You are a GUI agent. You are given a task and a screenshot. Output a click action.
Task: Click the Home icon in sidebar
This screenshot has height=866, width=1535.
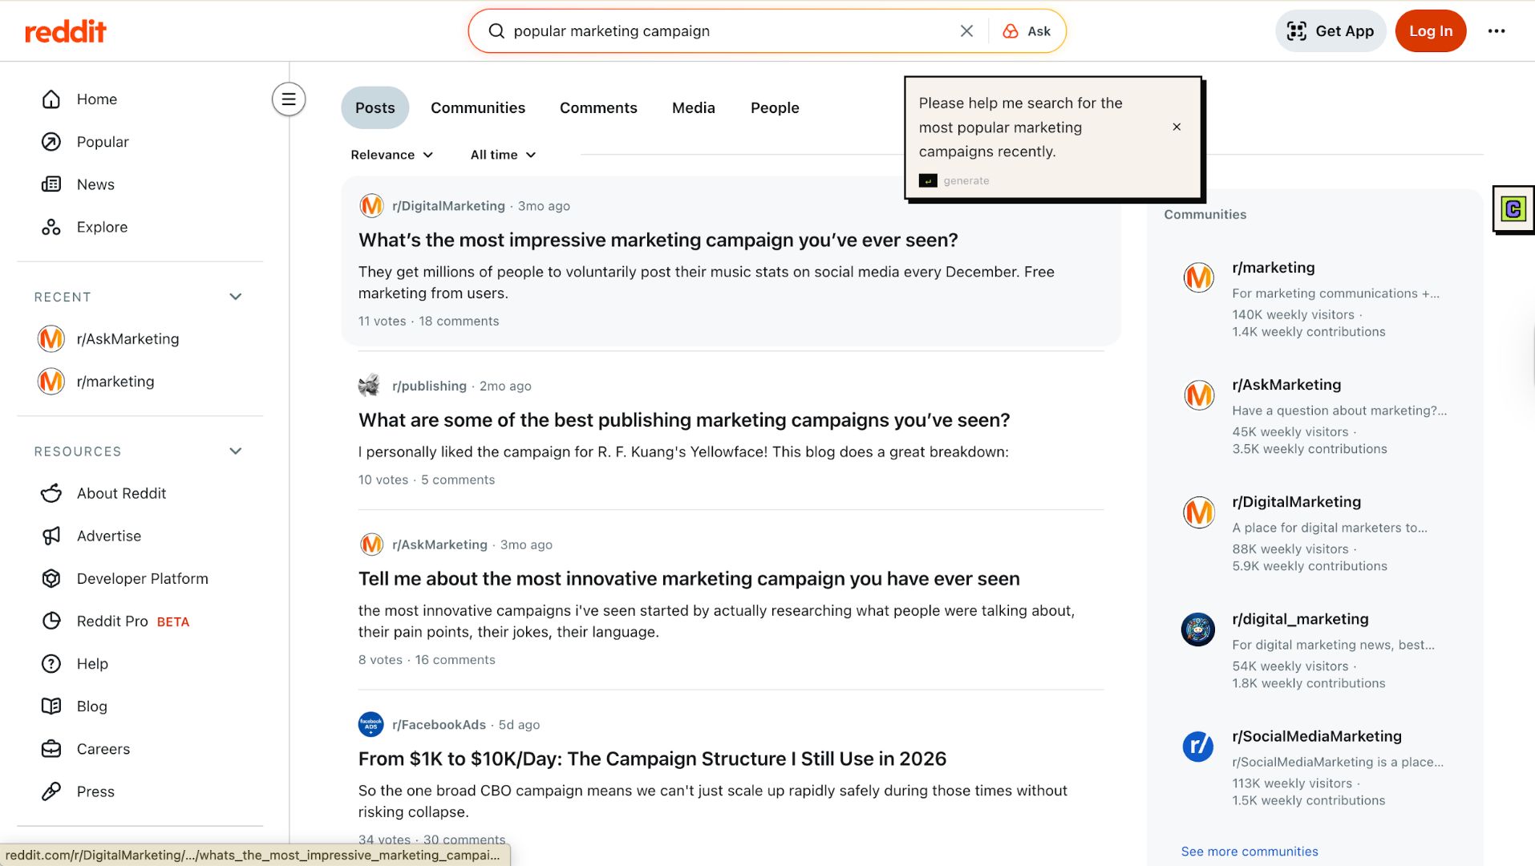click(x=51, y=99)
